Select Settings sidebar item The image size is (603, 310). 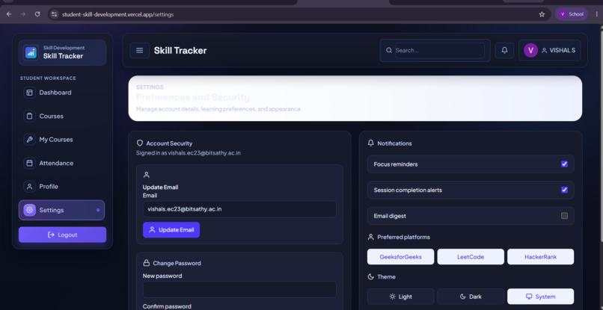pos(61,210)
